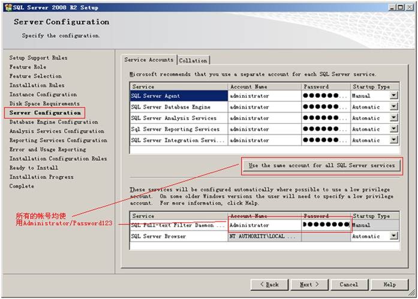This screenshot has height=299, width=418.
Task: Click password field for SQL Server Analysis Services
Action: click(x=326, y=118)
